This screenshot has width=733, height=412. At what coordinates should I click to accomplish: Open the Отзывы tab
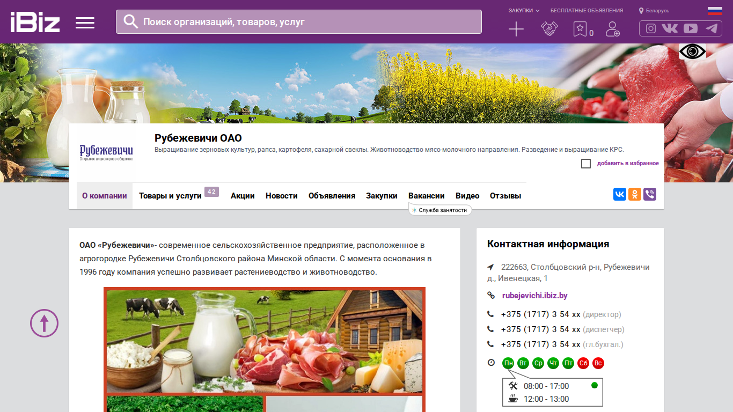click(505, 196)
